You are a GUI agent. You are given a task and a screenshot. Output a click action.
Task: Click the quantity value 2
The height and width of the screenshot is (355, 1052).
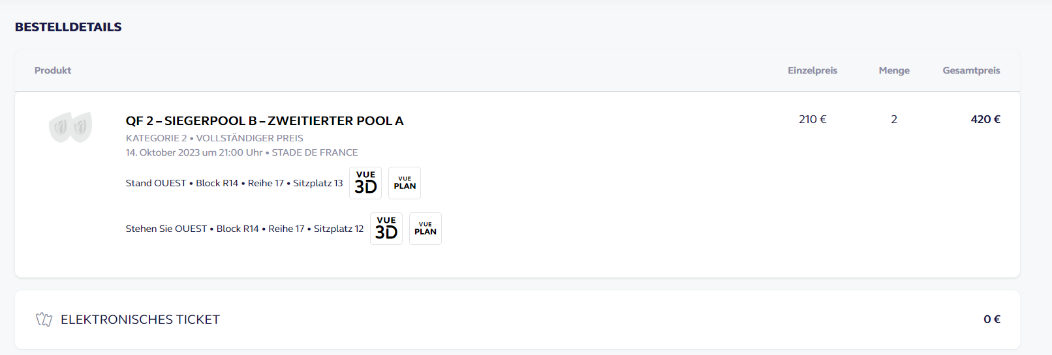pyautogui.click(x=893, y=119)
